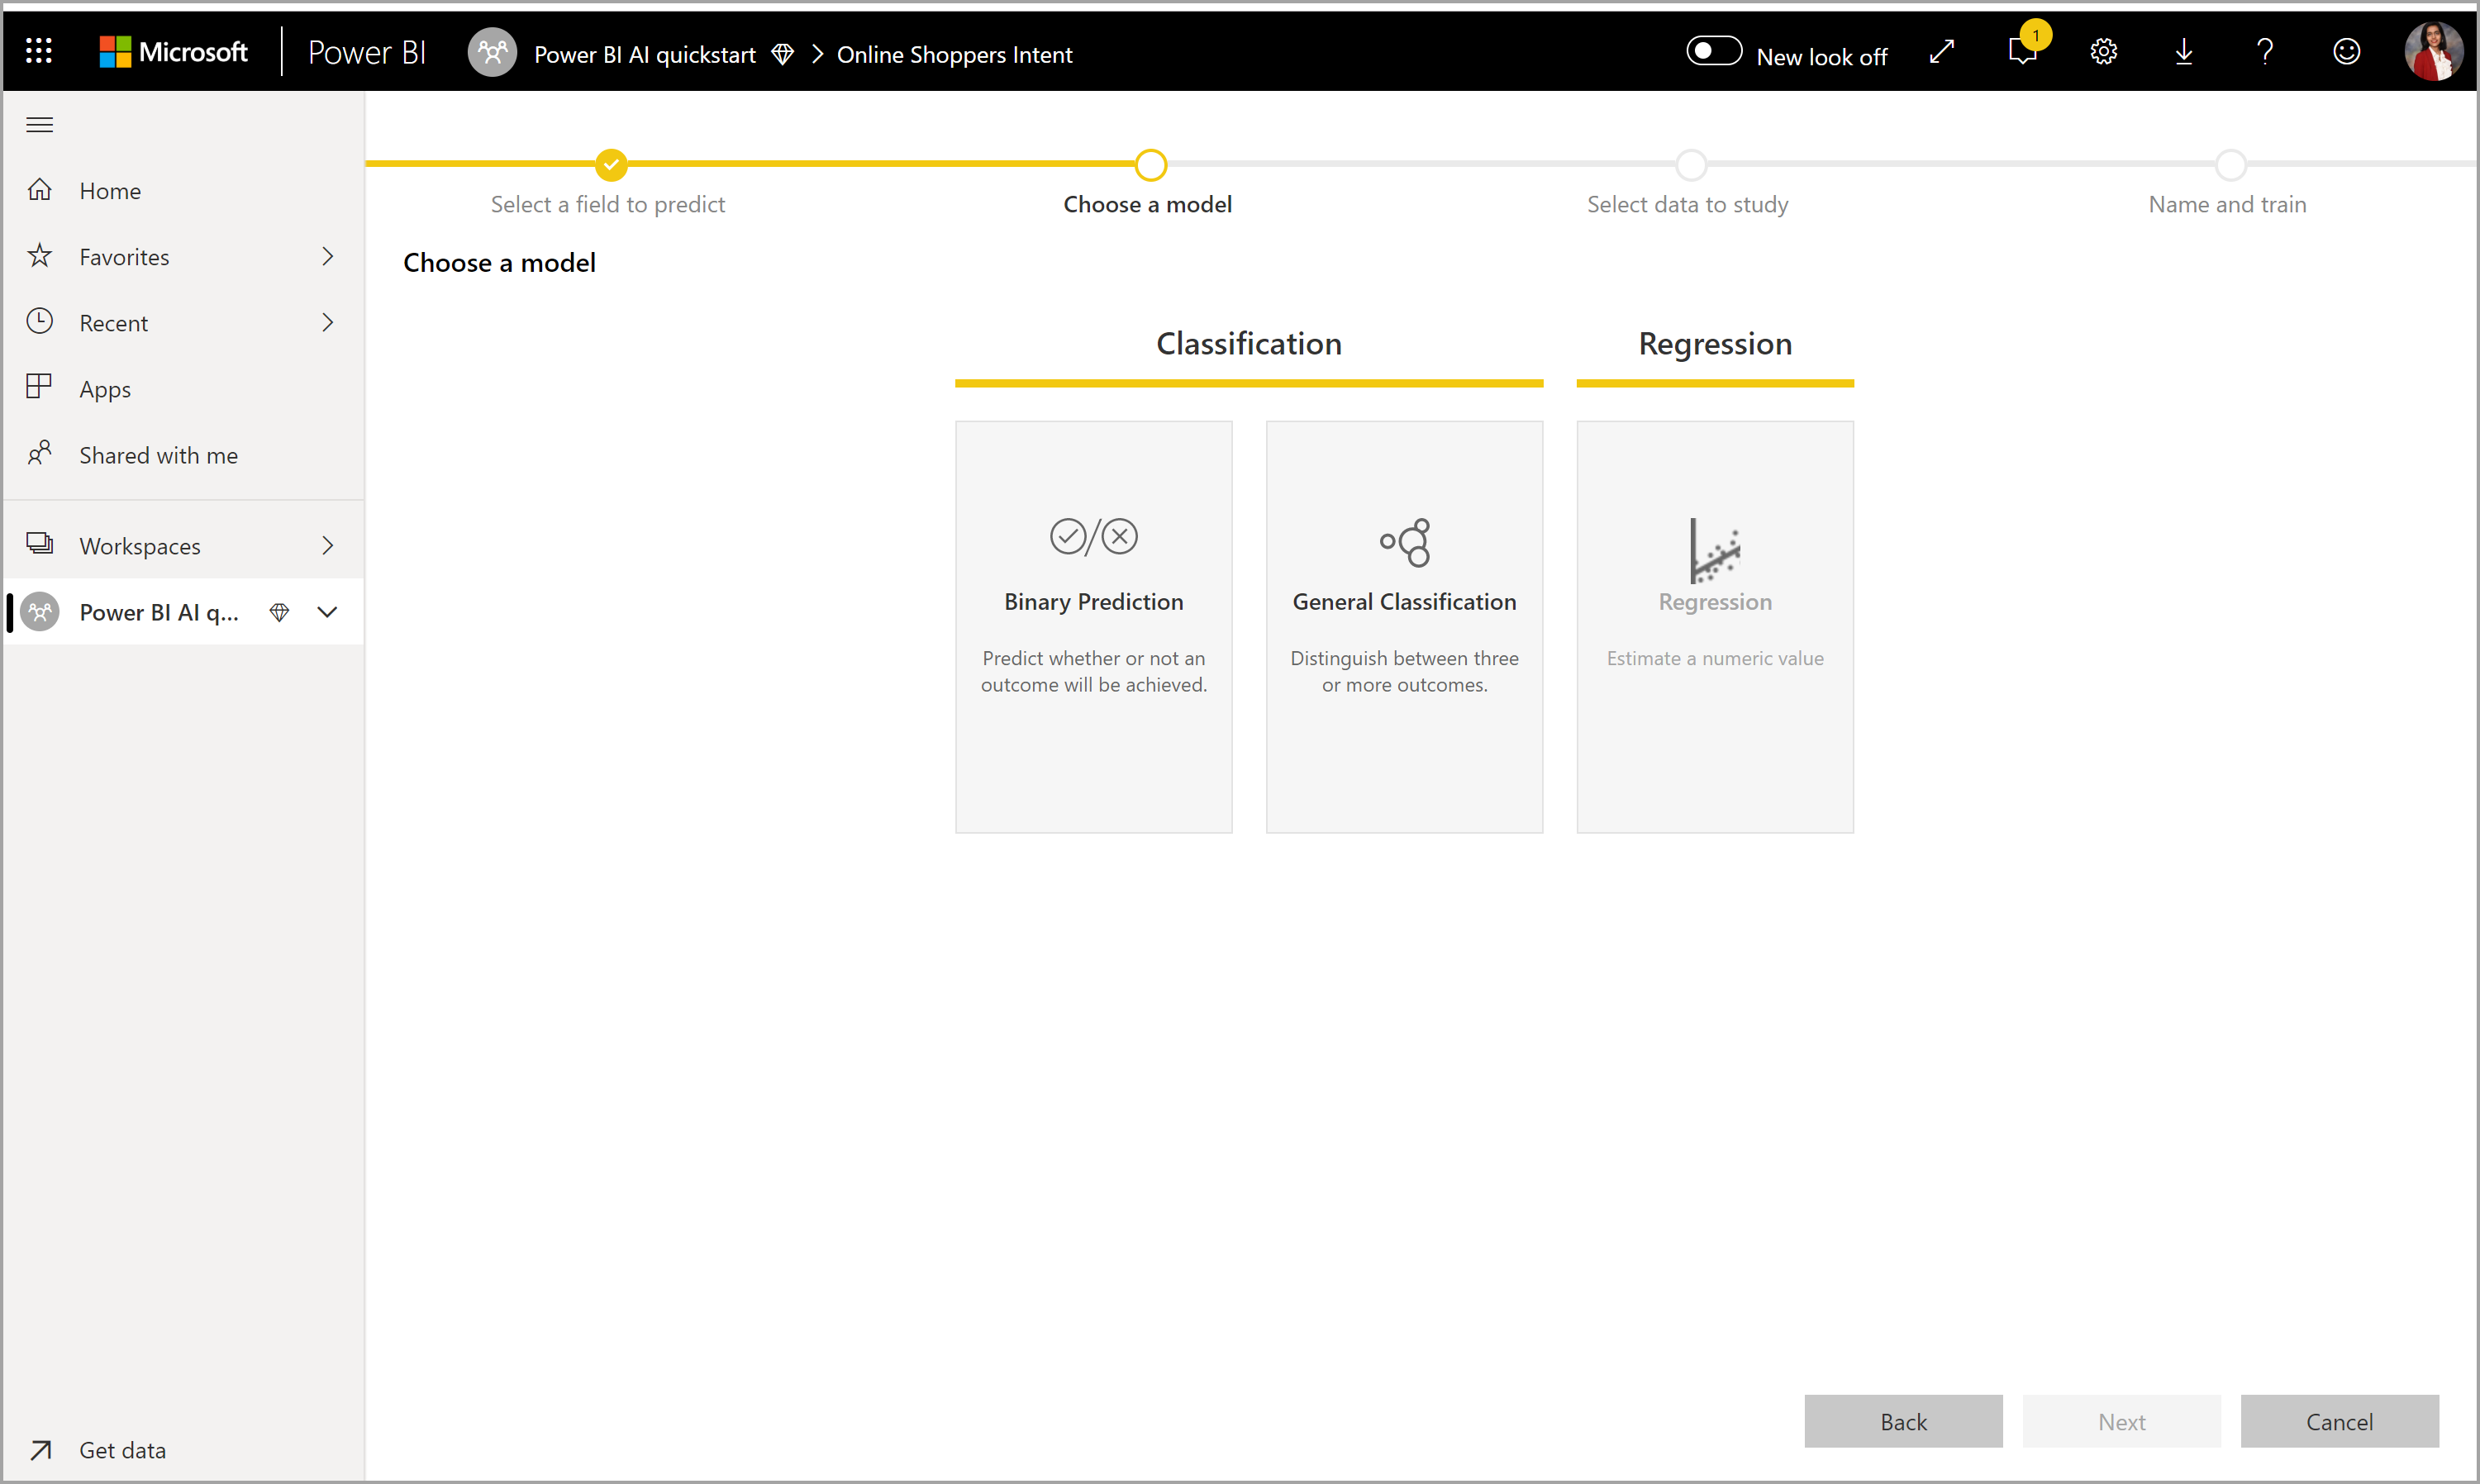
Task: Click the Power BI apps grid icon
Action: point(39,53)
